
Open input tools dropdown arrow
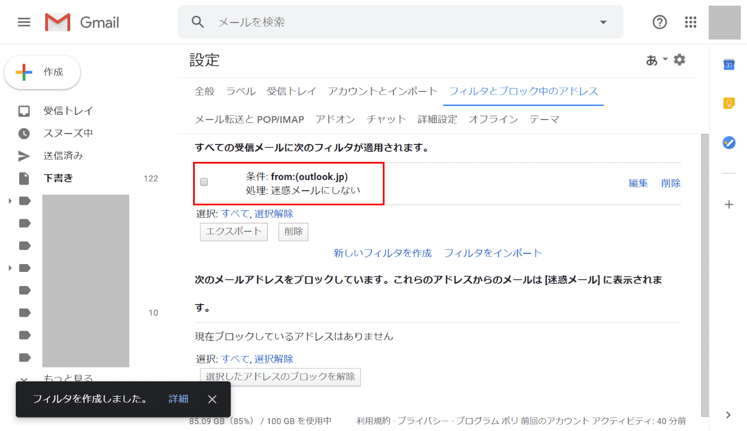665,59
